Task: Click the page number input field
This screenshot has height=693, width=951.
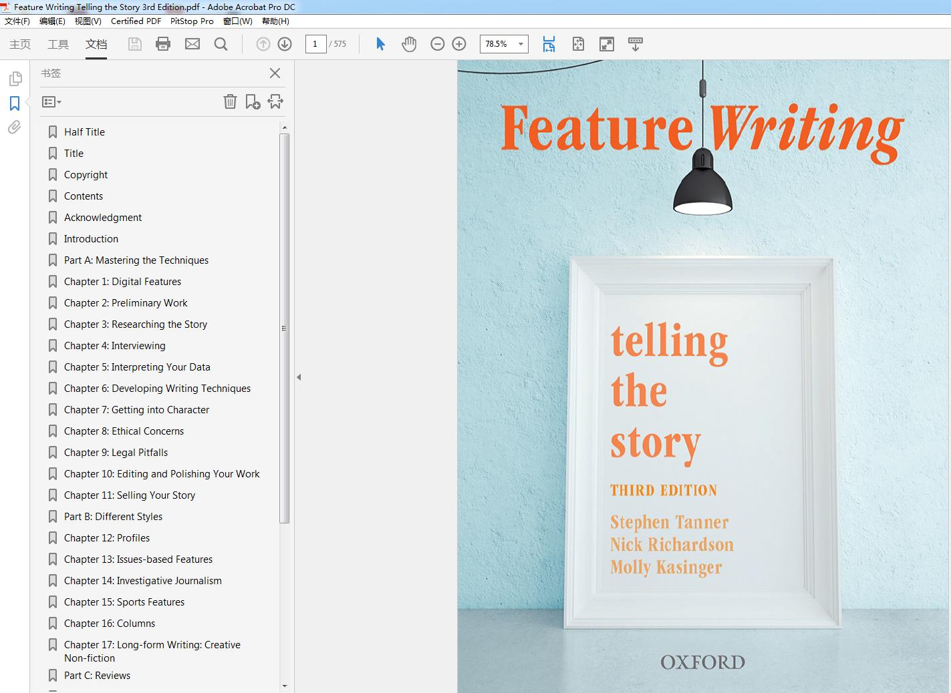Action: coord(315,44)
